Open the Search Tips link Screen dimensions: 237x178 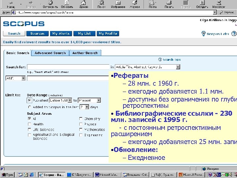tap(172, 59)
